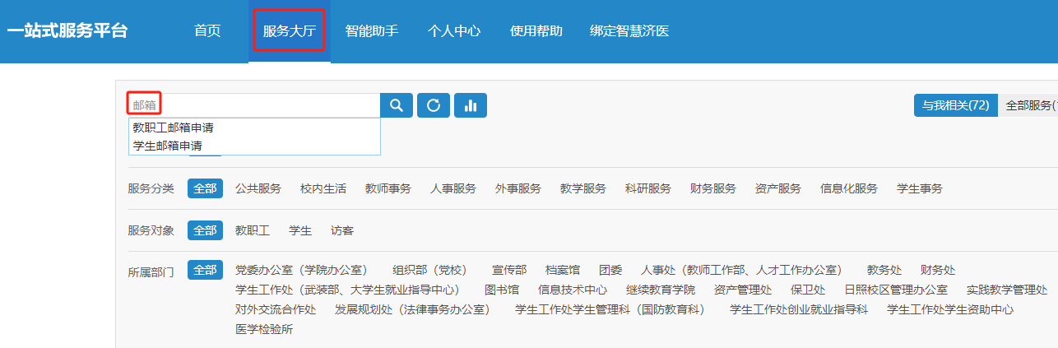Filter department by 图书馆
The width and height of the screenshot is (1058, 348).
(x=502, y=290)
